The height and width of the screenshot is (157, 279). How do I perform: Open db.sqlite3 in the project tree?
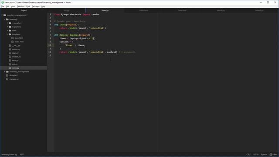pos(14,75)
